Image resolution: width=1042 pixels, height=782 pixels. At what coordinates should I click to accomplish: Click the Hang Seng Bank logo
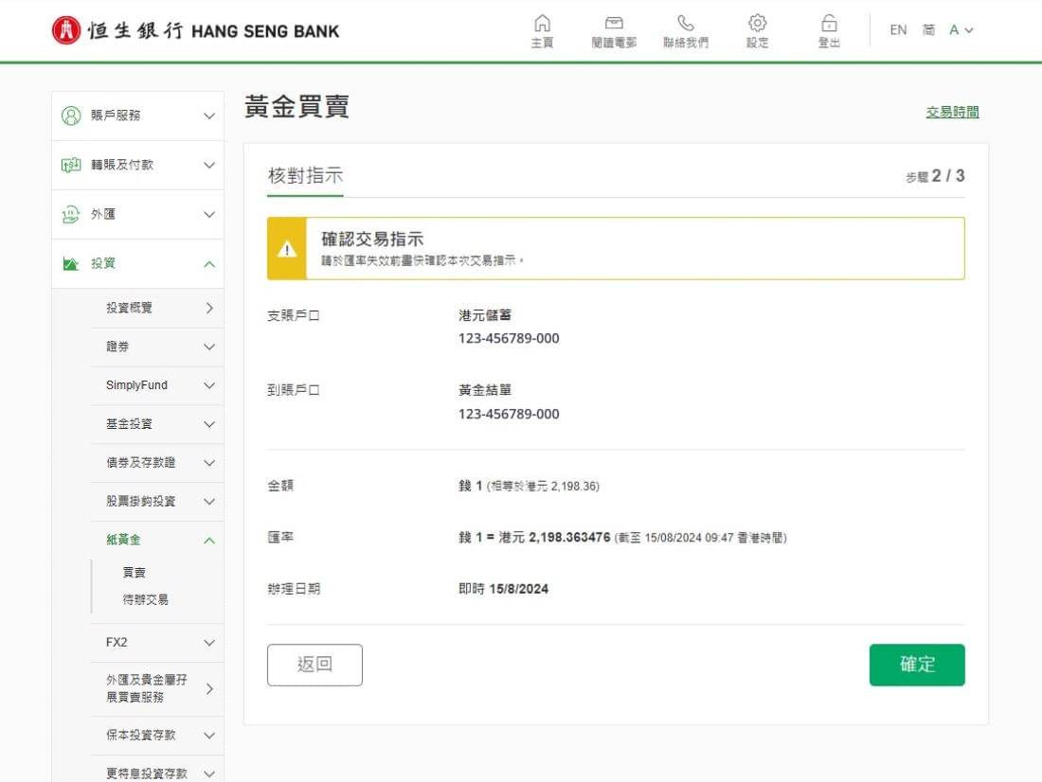coord(194,30)
